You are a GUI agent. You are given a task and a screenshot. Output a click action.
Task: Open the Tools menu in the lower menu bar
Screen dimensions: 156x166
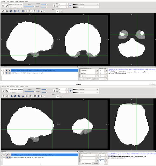[27, 87]
